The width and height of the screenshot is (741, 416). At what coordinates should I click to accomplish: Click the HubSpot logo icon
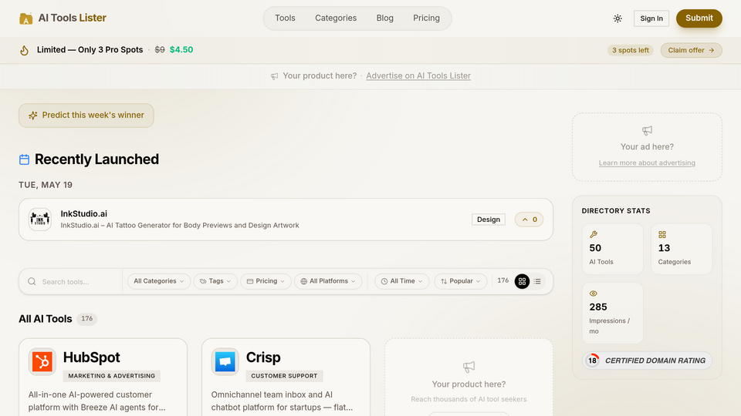pos(42,362)
